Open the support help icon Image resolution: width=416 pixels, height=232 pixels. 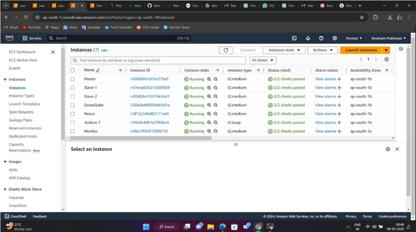321,38
